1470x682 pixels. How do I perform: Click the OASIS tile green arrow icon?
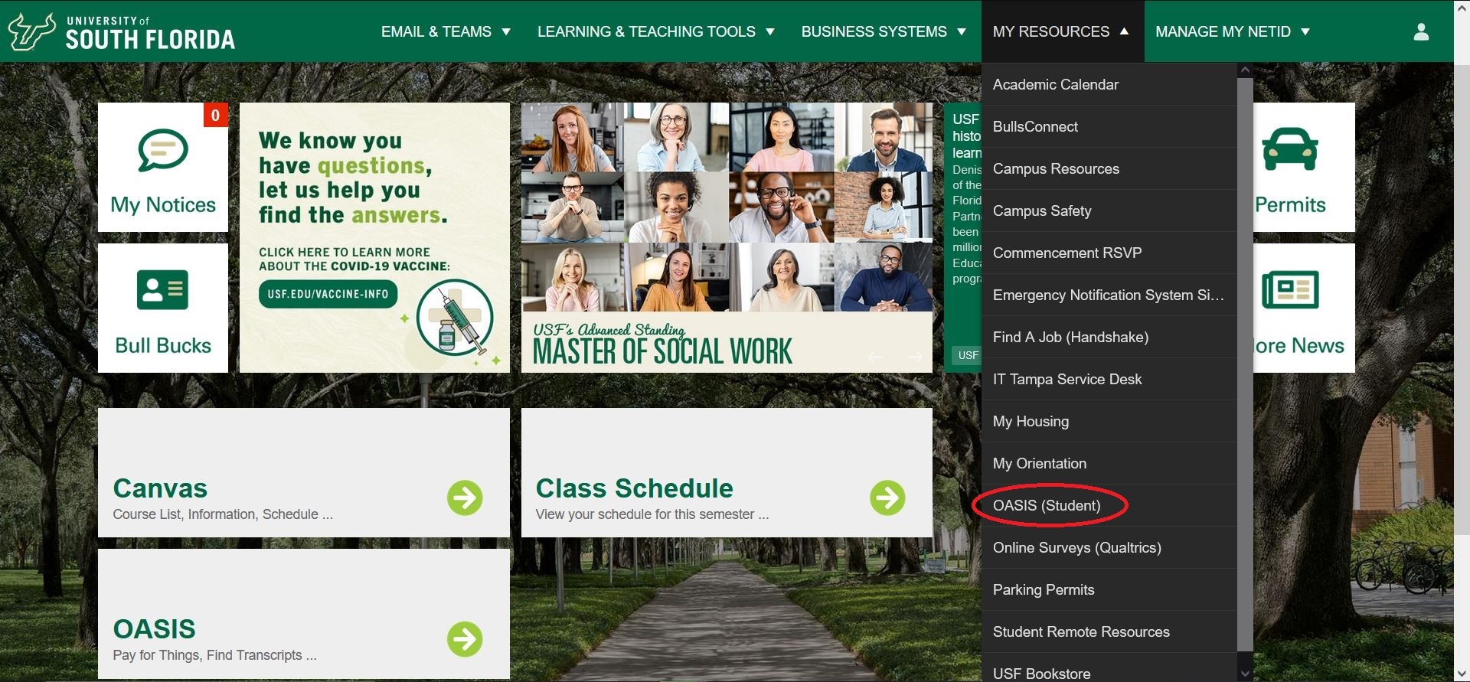tap(465, 638)
